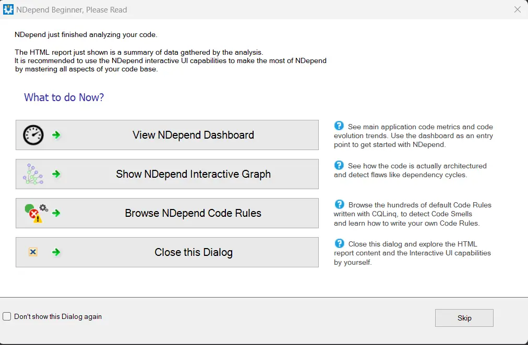The width and height of the screenshot is (528, 345).
Task: Click help icon next to close dialog description
Action: tap(339, 243)
